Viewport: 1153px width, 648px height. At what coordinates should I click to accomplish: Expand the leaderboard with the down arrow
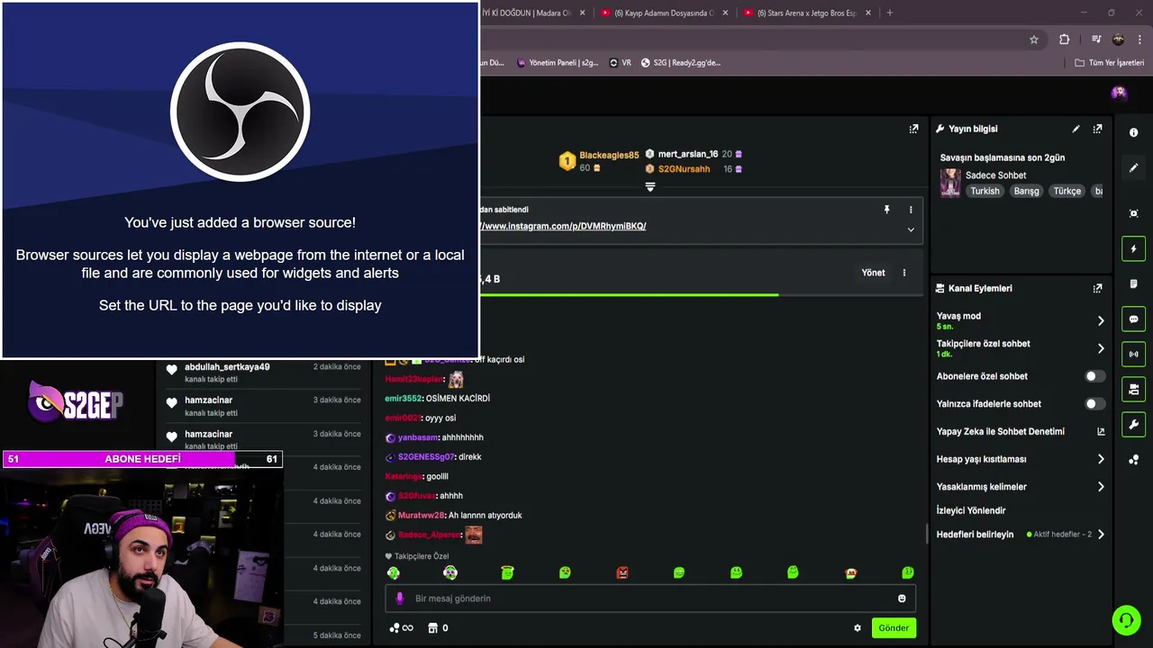coord(649,187)
